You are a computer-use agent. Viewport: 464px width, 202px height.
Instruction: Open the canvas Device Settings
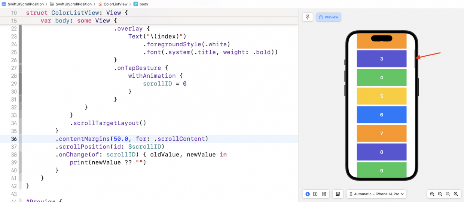point(338,194)
